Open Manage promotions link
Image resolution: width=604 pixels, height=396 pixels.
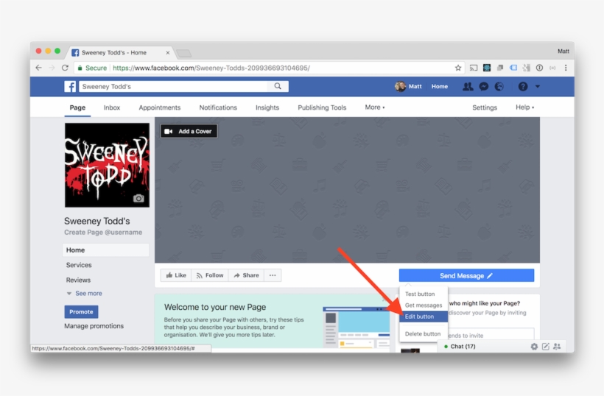click(94, 326)
